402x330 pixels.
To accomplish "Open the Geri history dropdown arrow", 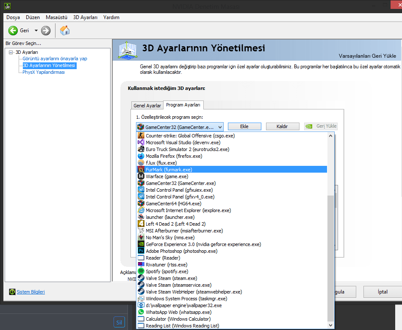I will coord(36,31).
